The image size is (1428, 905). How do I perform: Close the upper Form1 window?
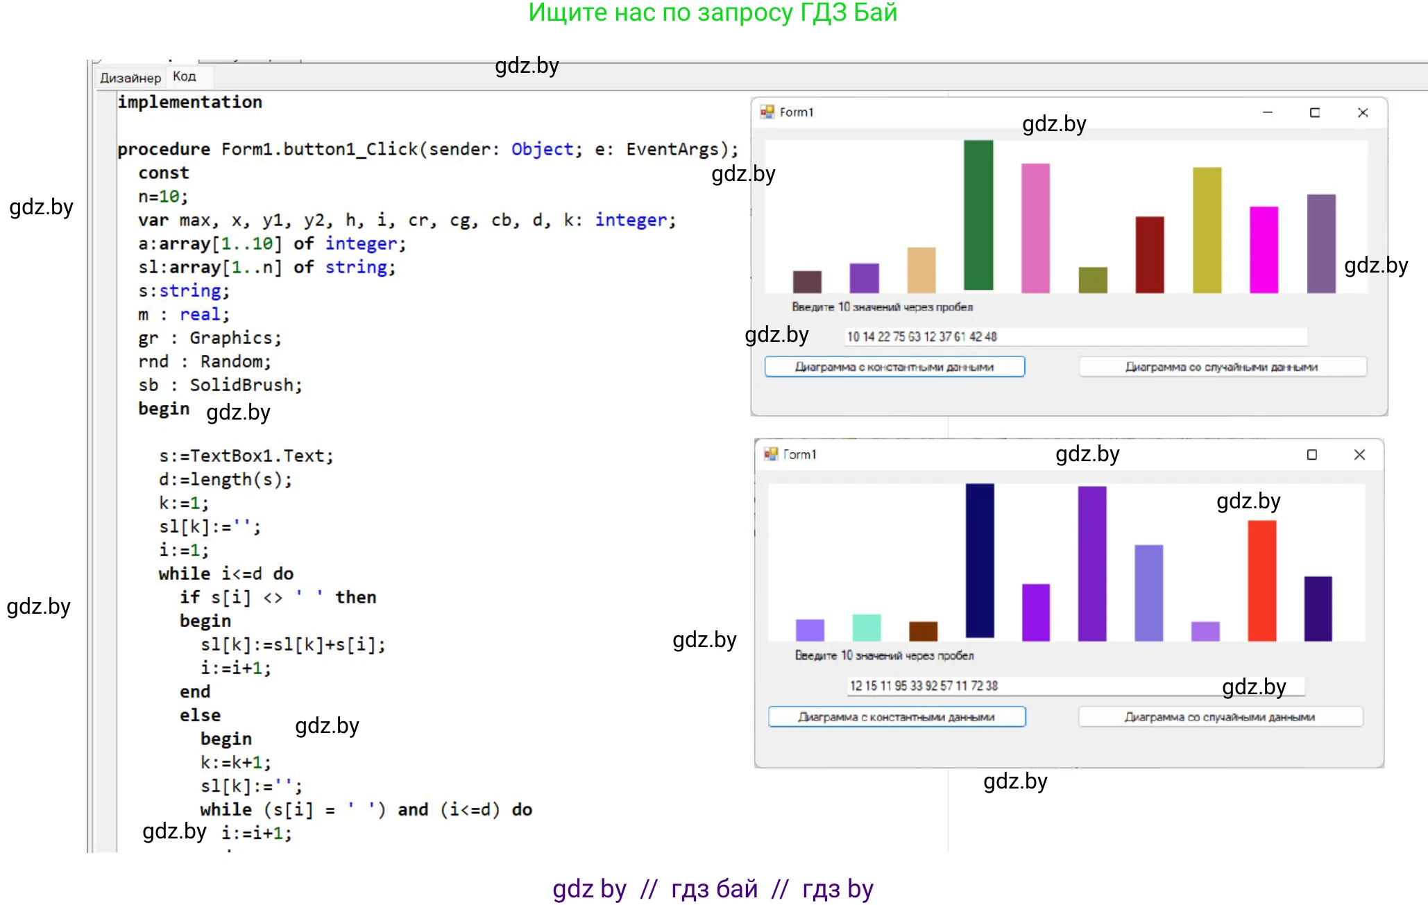tap(1363, 112)
